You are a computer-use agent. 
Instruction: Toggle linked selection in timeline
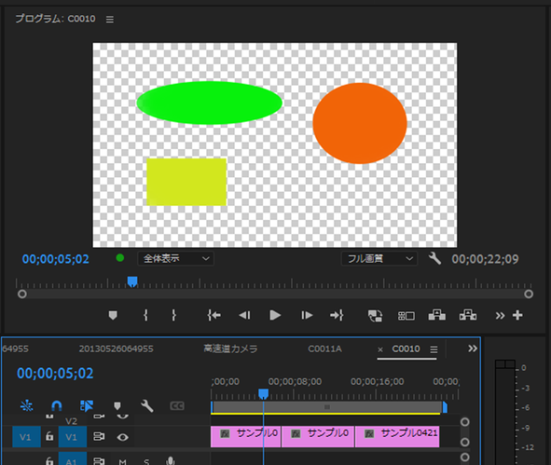(x=87, y=405)
